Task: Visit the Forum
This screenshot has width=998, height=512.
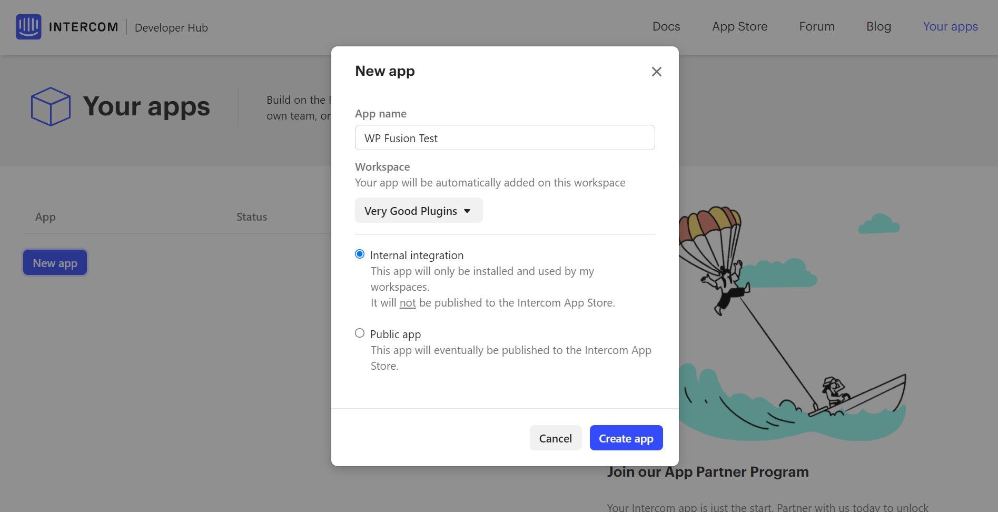Action: click(816, 26)
